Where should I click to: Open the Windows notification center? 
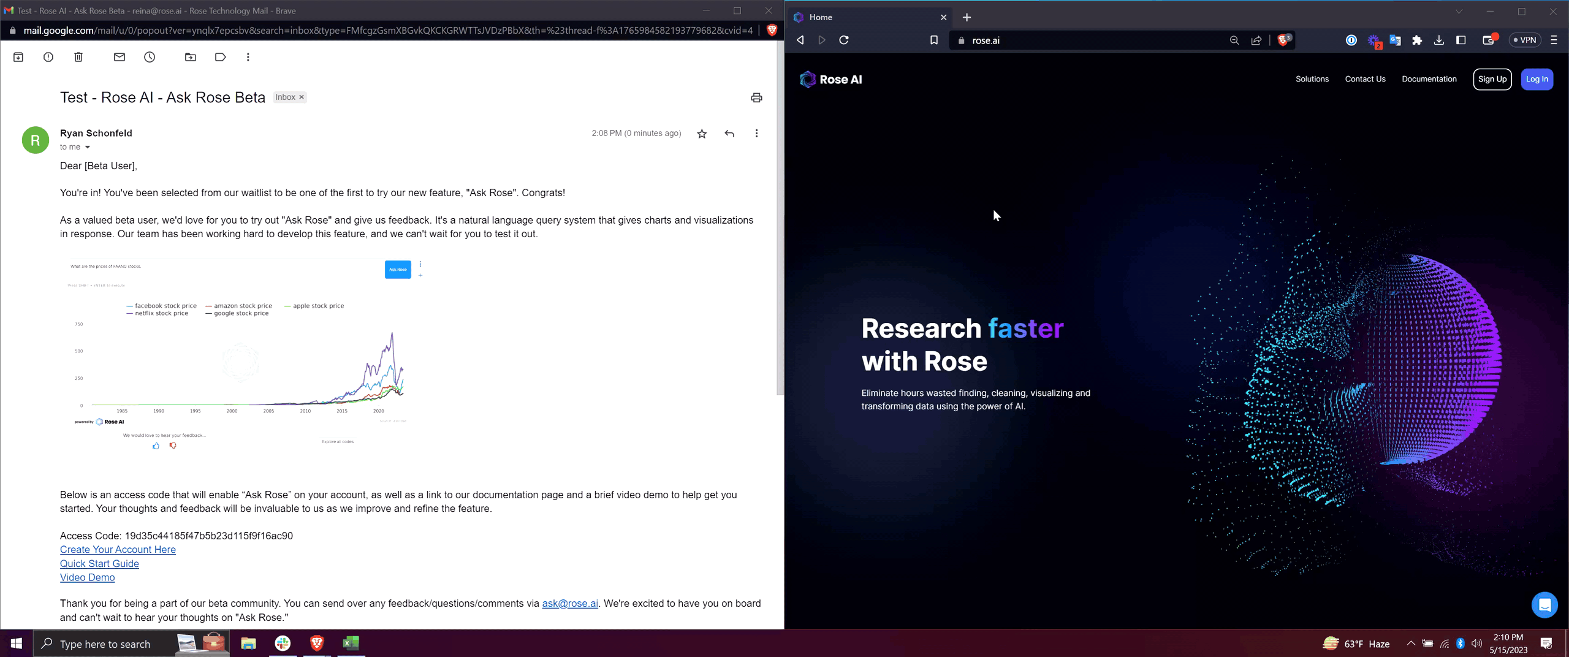[x=1546, y=644]
